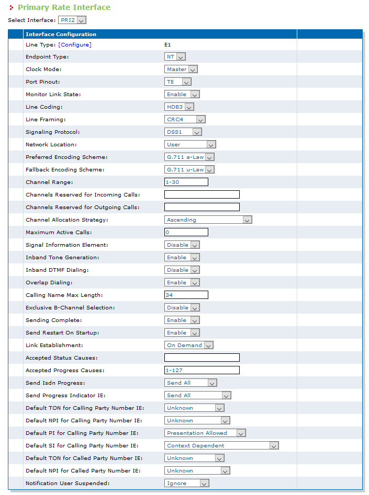Open the Line Coding HDB3 dropdown

179,107
